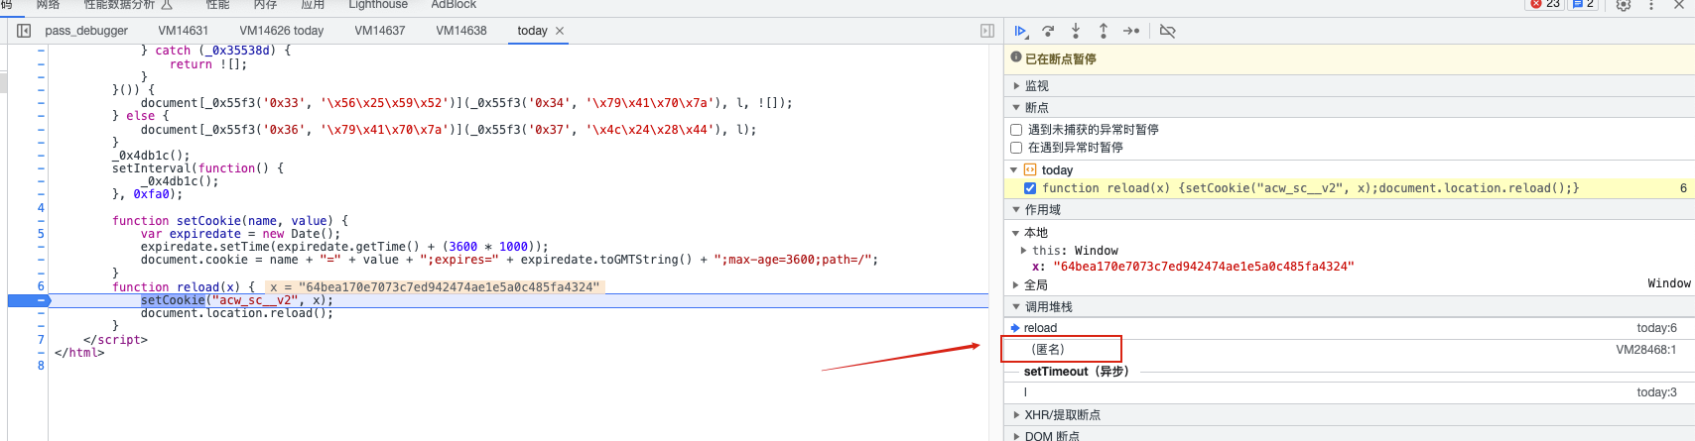Toggle pause on caught exceptions checkbox
Image resolution: width=1695 pixels, height=441 pixels.
click(1016, 148)
